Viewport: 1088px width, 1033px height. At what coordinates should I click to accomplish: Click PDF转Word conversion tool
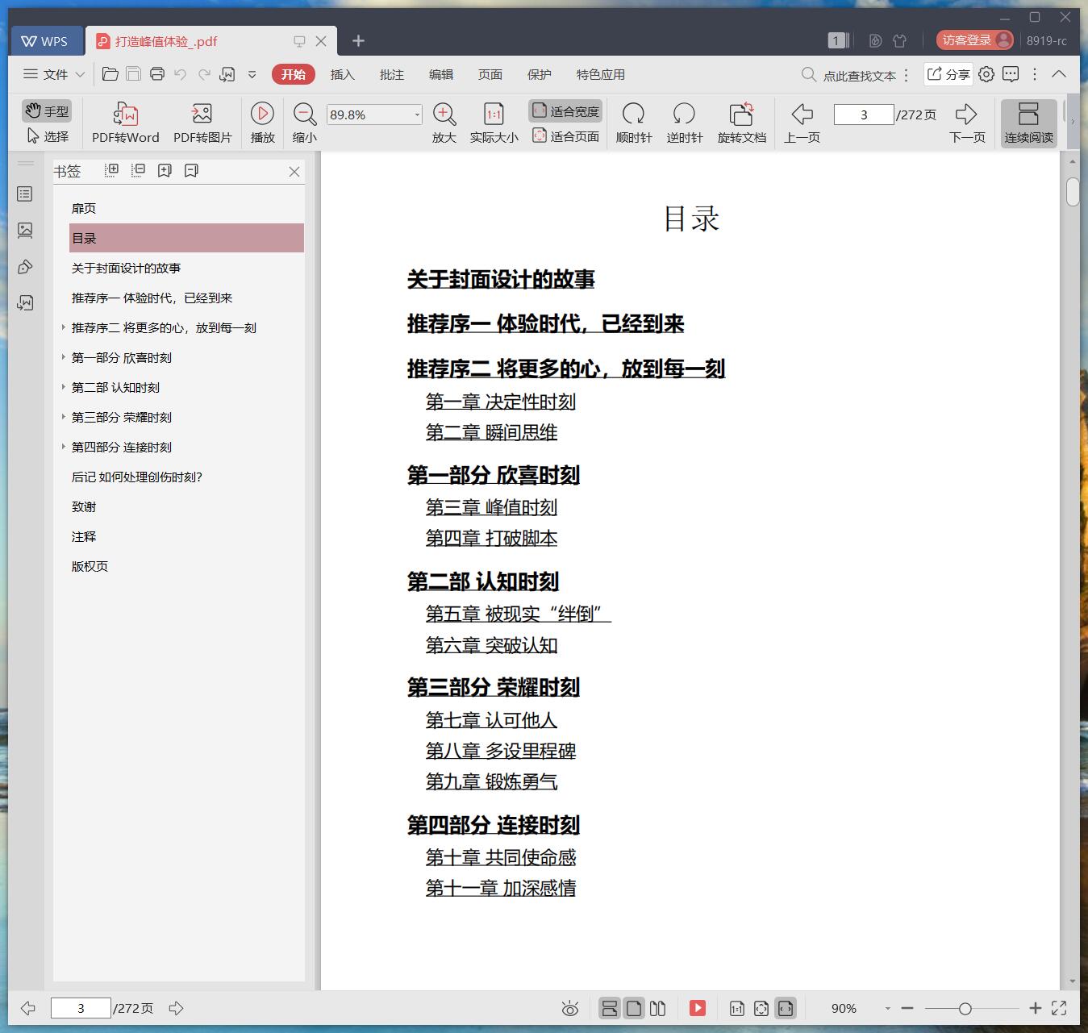125,123
